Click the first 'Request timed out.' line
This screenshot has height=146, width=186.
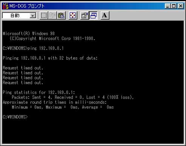coord(23,68)
